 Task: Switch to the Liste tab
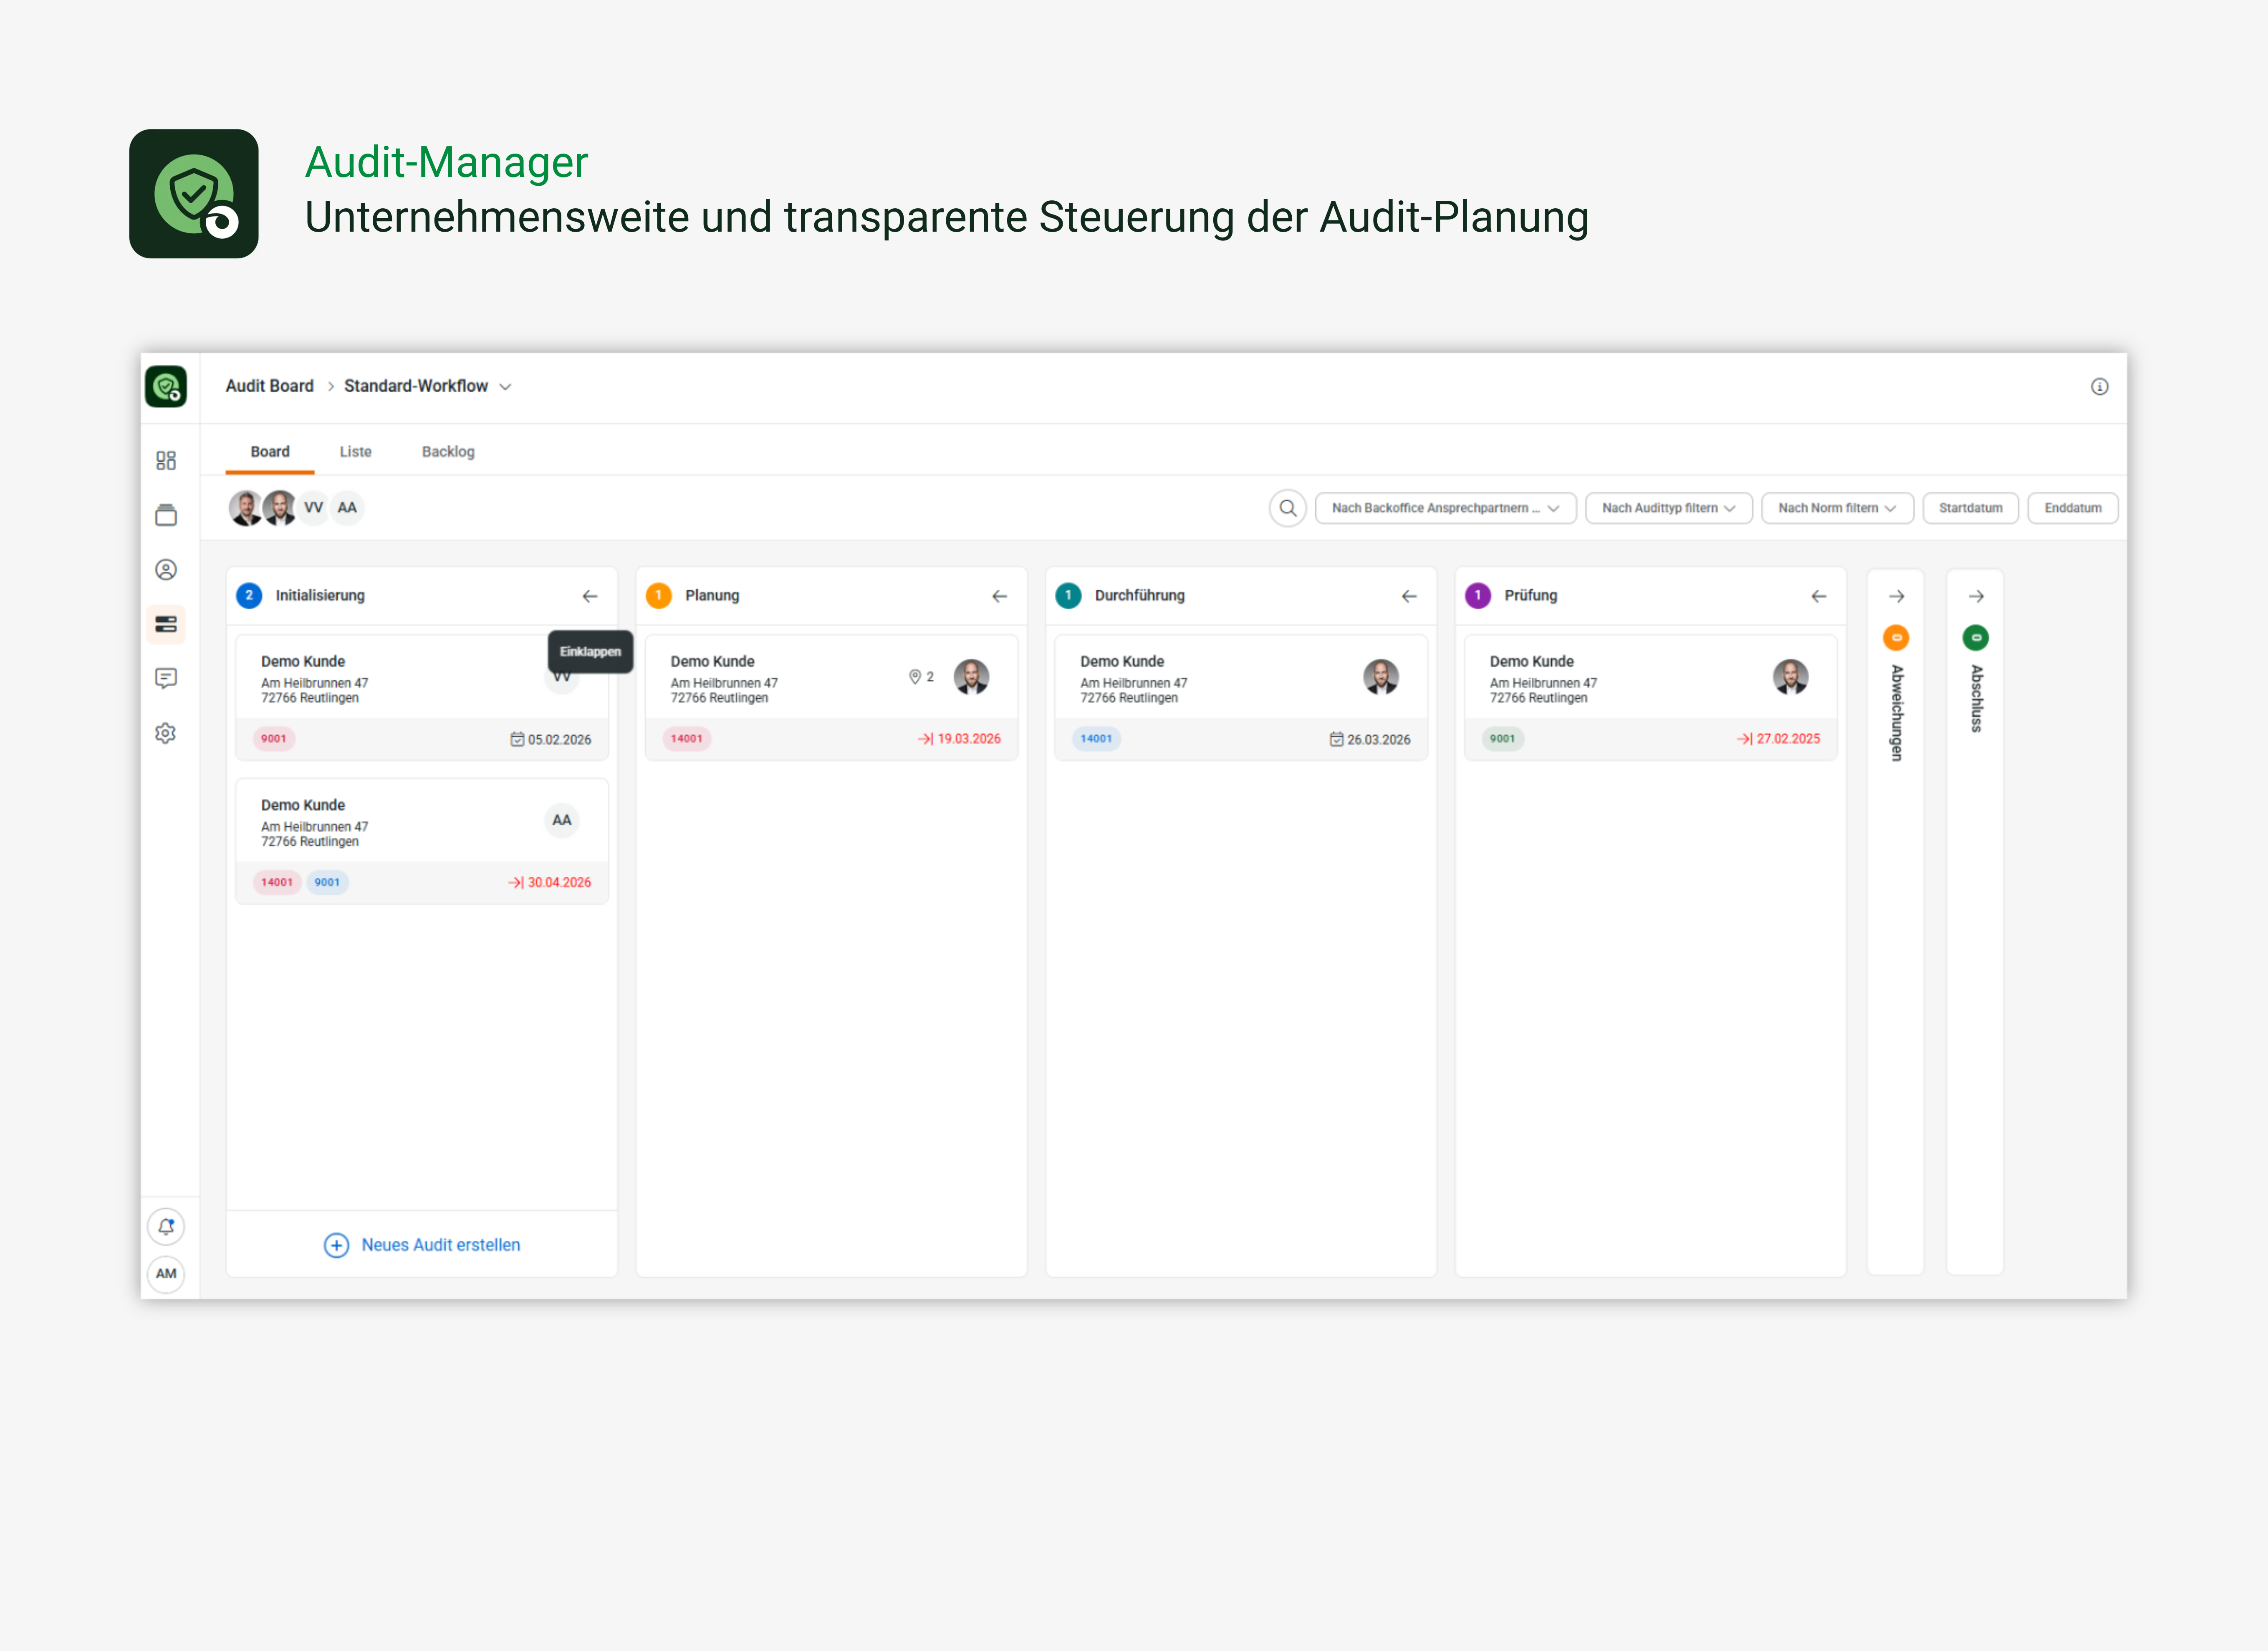(x=355, y=452)
